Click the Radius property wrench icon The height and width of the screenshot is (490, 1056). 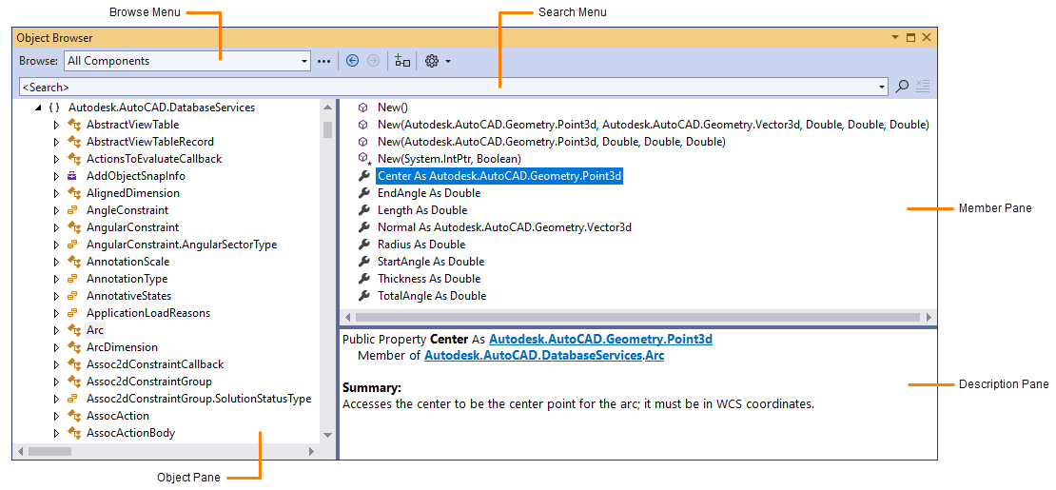point(363,245)
